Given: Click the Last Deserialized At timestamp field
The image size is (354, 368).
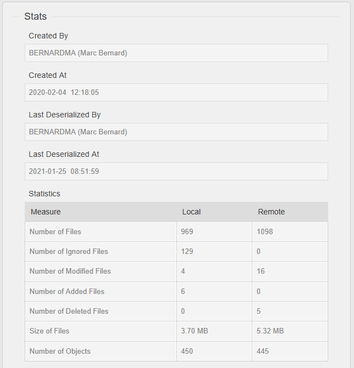Looking at the screenshot, I should [x=176, y=171].
